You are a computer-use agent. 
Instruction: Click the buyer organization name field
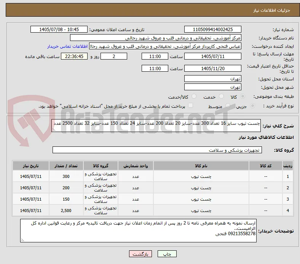click(x=156, y=38)
